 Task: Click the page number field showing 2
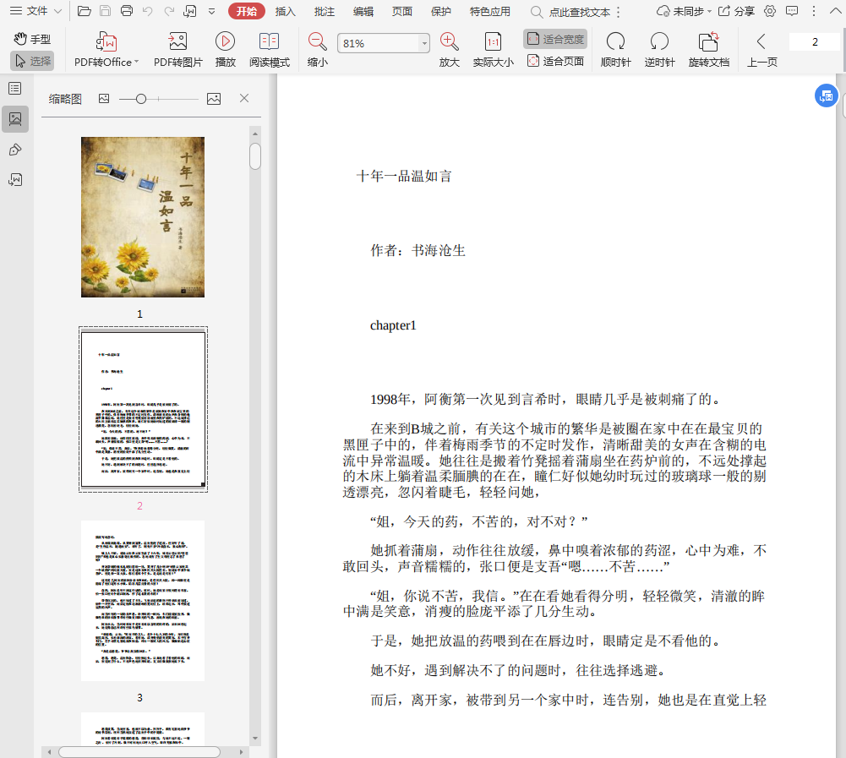pyautogui.click(x=814, y=42)
